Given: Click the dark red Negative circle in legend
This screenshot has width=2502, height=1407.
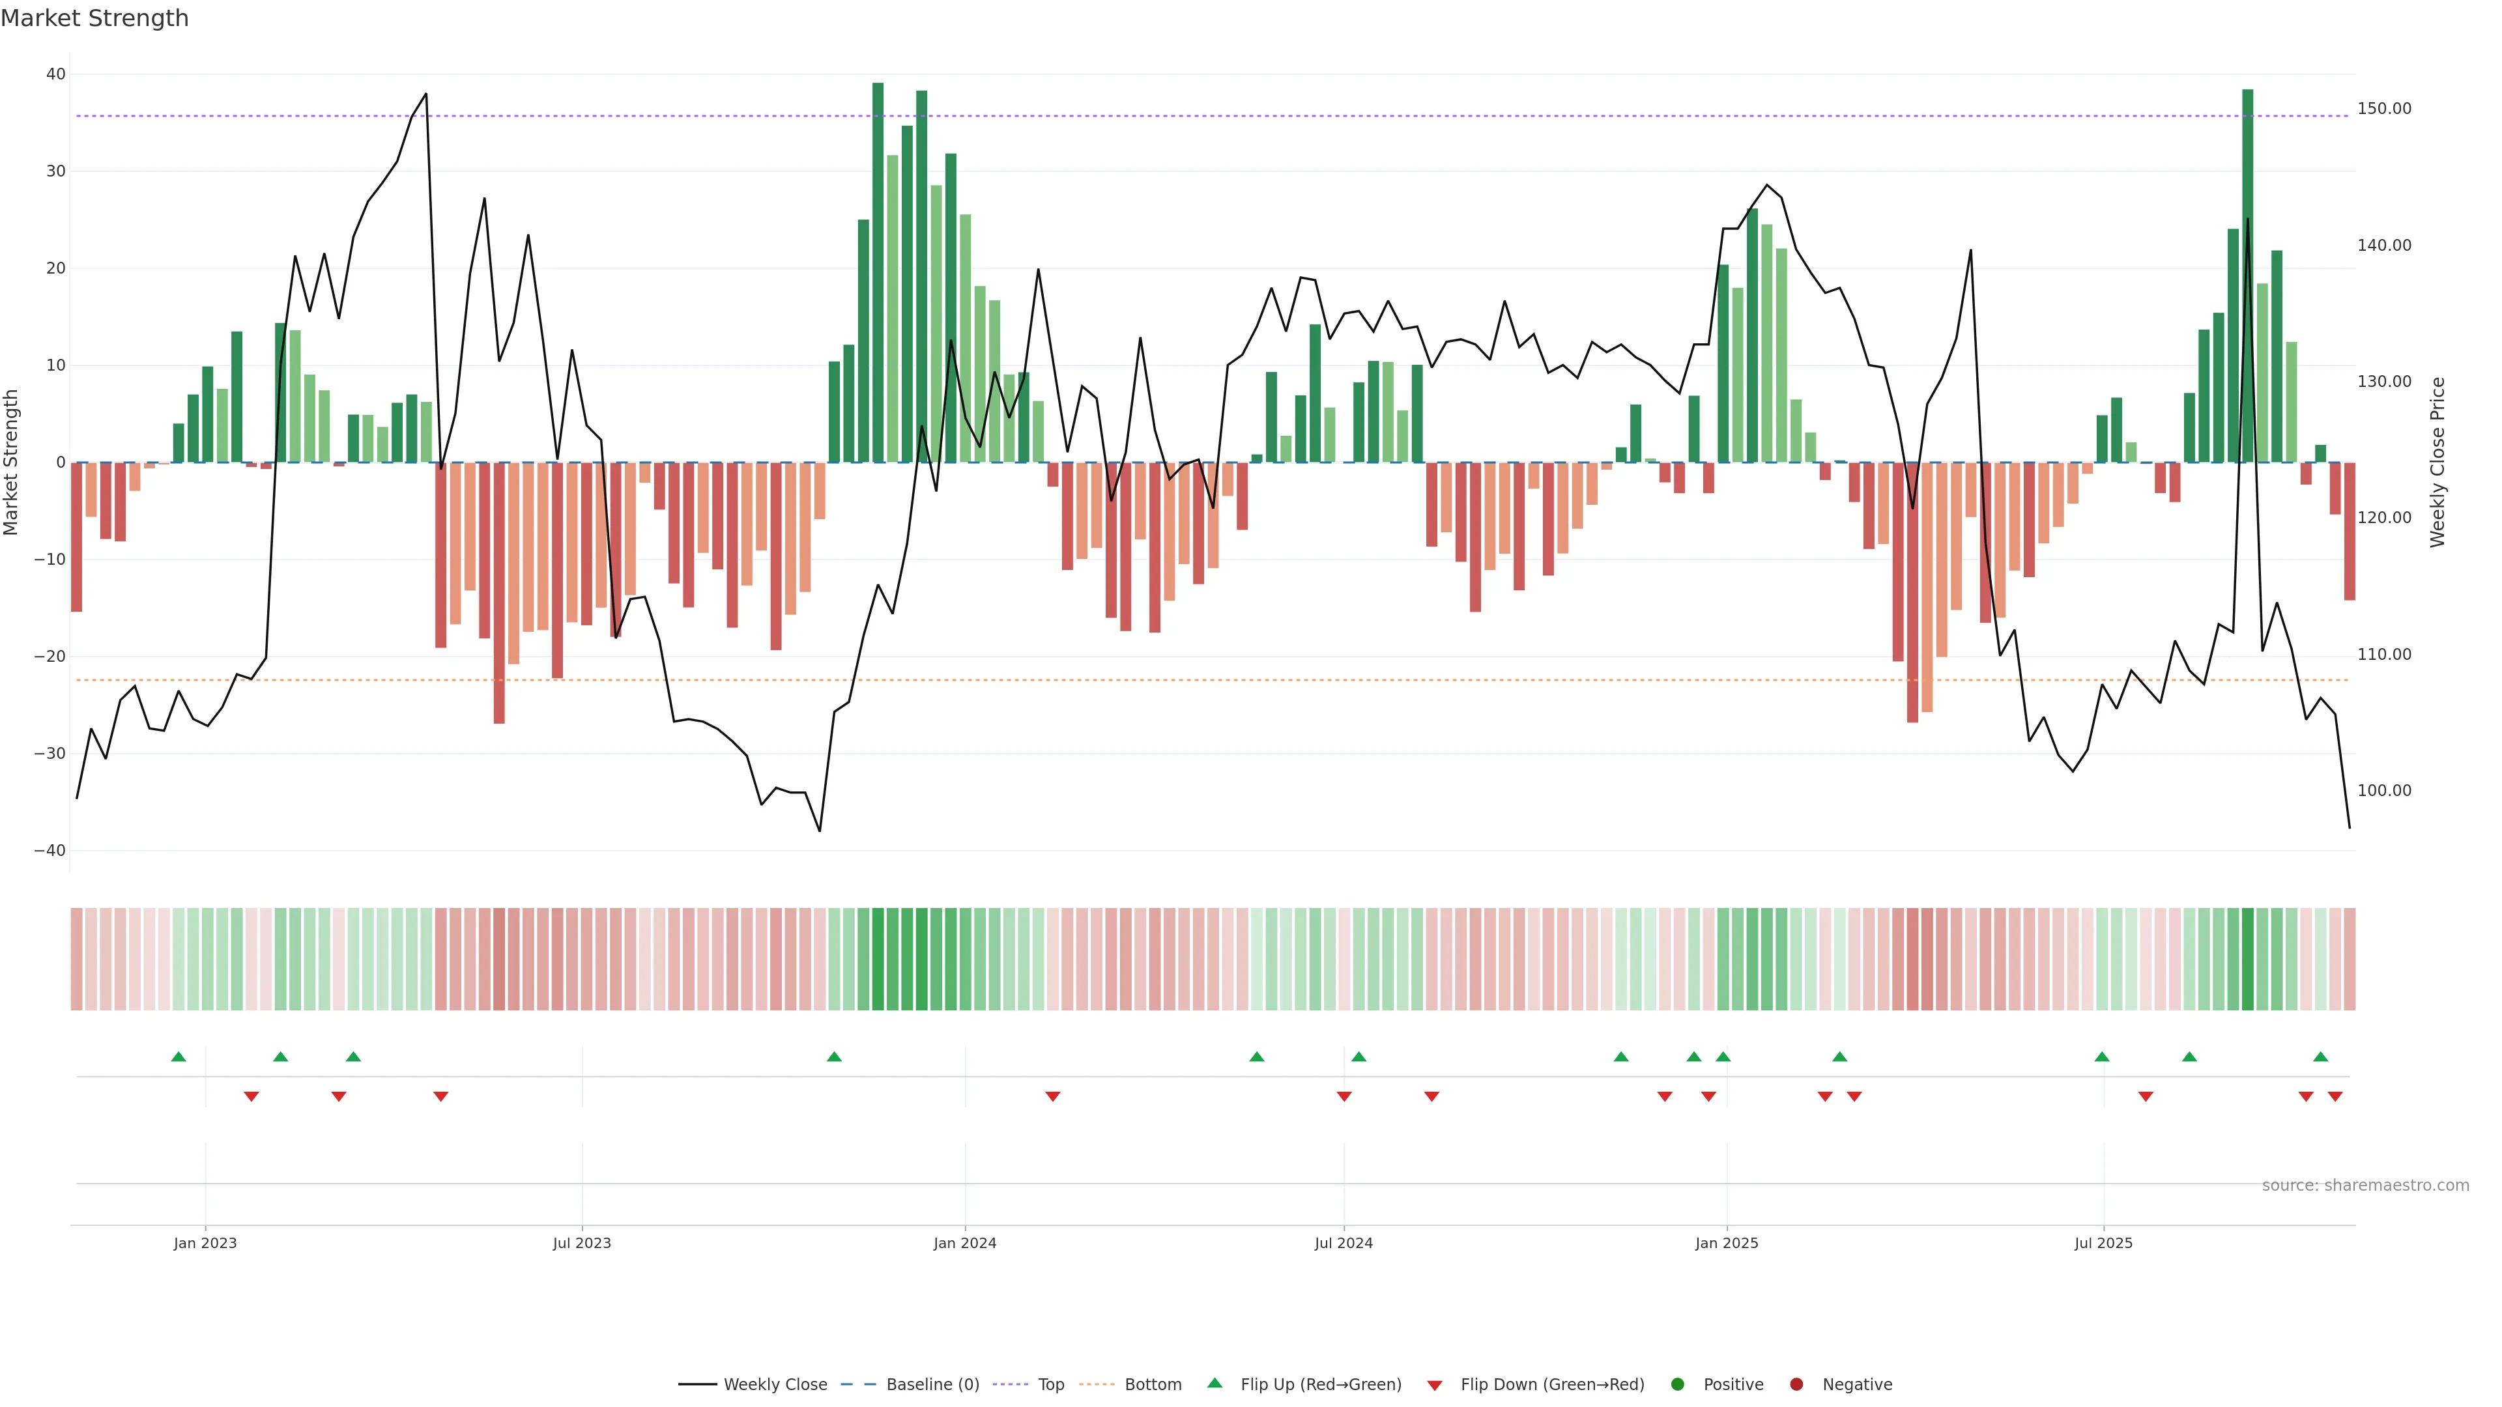Looking at the screenshot, I should tap(1796, 1385).
